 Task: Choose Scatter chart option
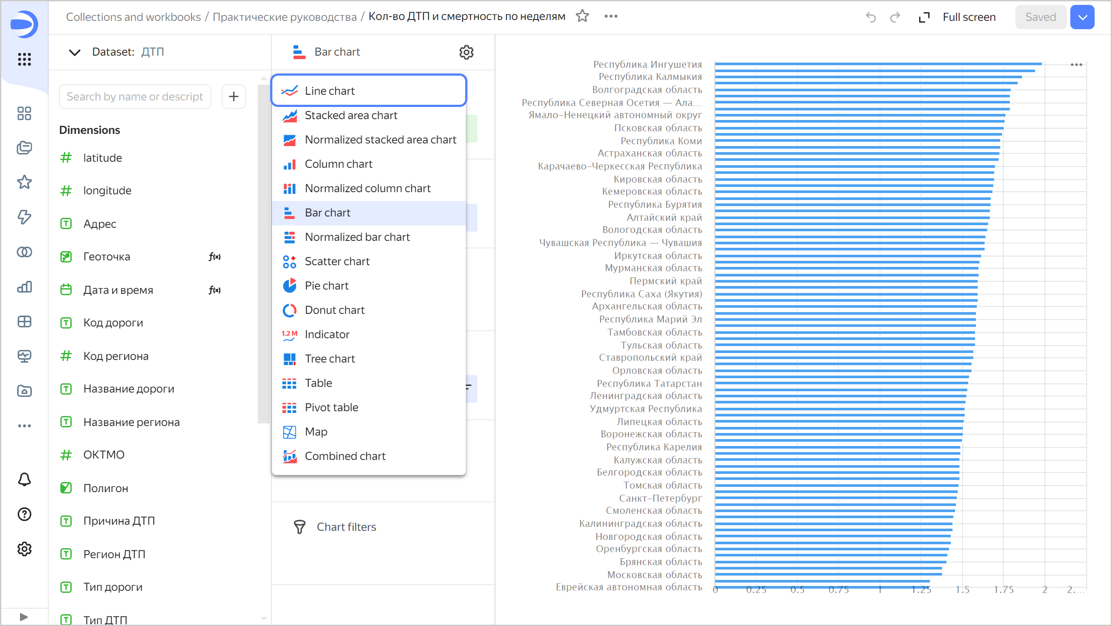tap(337, 261)
